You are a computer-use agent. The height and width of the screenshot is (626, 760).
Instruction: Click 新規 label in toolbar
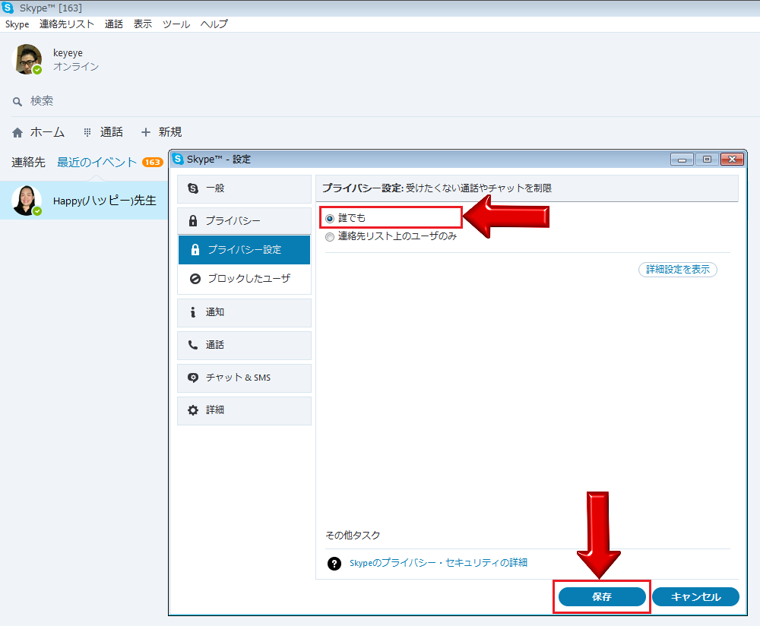[170, 132]
